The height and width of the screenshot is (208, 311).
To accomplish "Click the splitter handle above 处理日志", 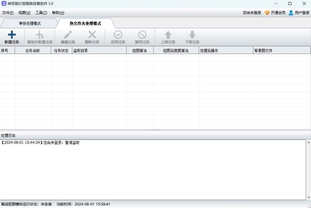I will 154,130.
